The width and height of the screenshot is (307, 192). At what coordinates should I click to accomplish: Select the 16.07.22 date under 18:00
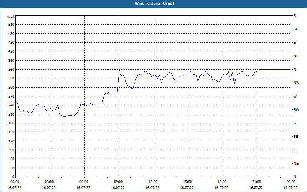tap(221, 188)
